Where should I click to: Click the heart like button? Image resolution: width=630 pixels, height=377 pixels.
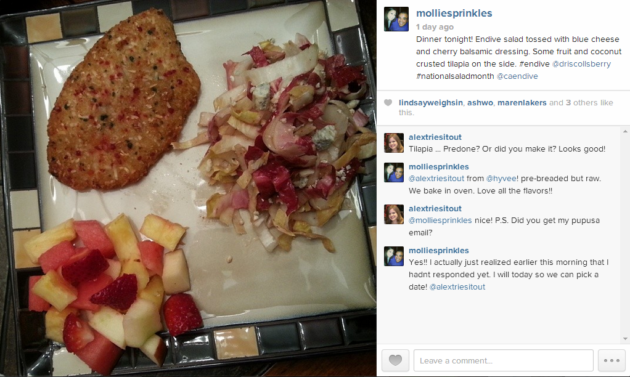pos(395,360)
